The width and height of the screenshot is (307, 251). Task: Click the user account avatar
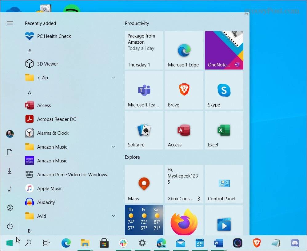10,134
